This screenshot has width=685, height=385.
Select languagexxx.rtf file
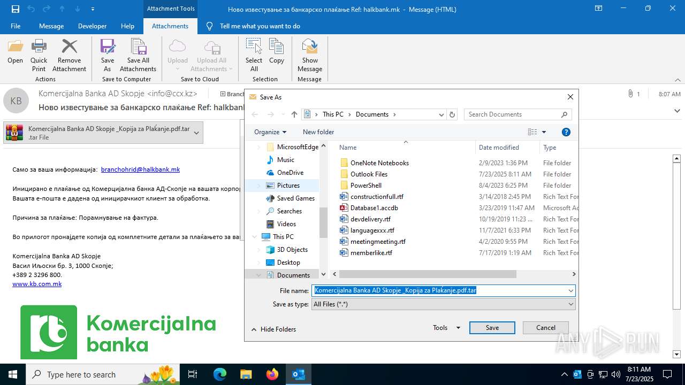[372, 230]
